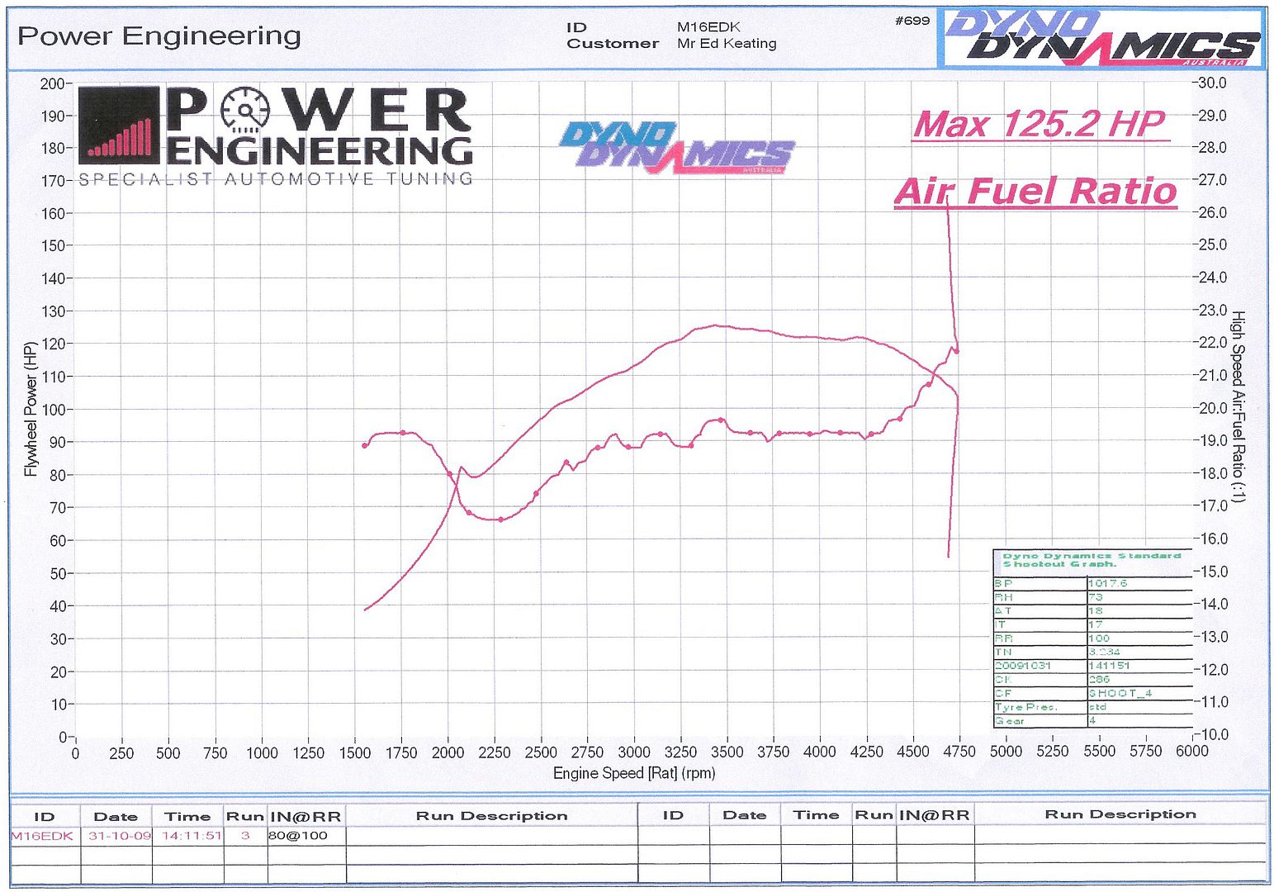Click the '3500' label on rpm axis

pyautogui.click(x=727, y=752)
